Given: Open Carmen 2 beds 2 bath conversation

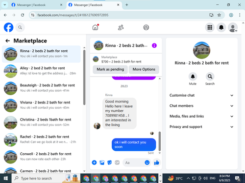Looking at the screenshot, I should coord(41,170).
